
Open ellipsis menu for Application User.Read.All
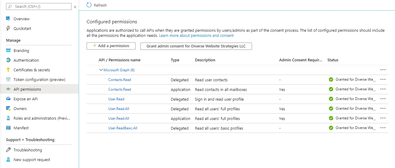pos(383,118)
